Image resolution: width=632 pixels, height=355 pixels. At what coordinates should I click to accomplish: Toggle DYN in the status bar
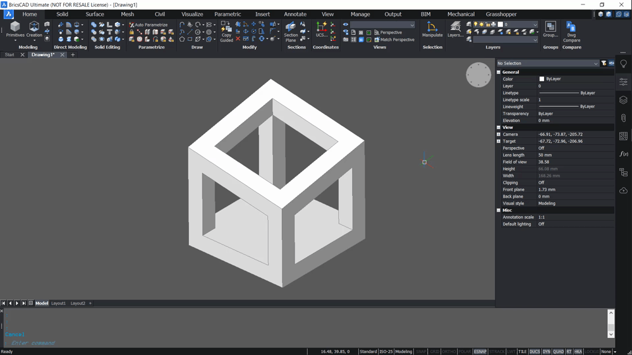[547, 351]
